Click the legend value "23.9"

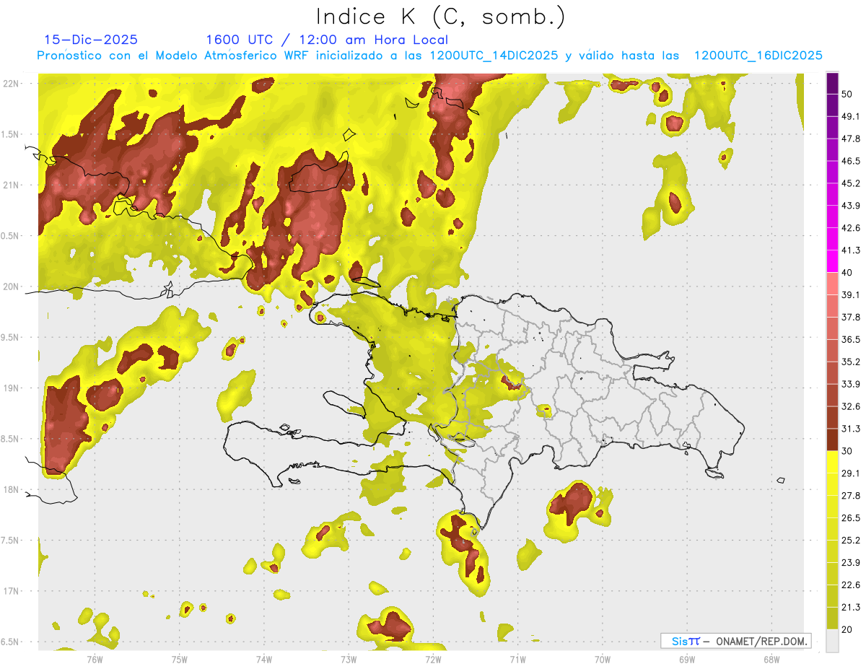point(851,563)
